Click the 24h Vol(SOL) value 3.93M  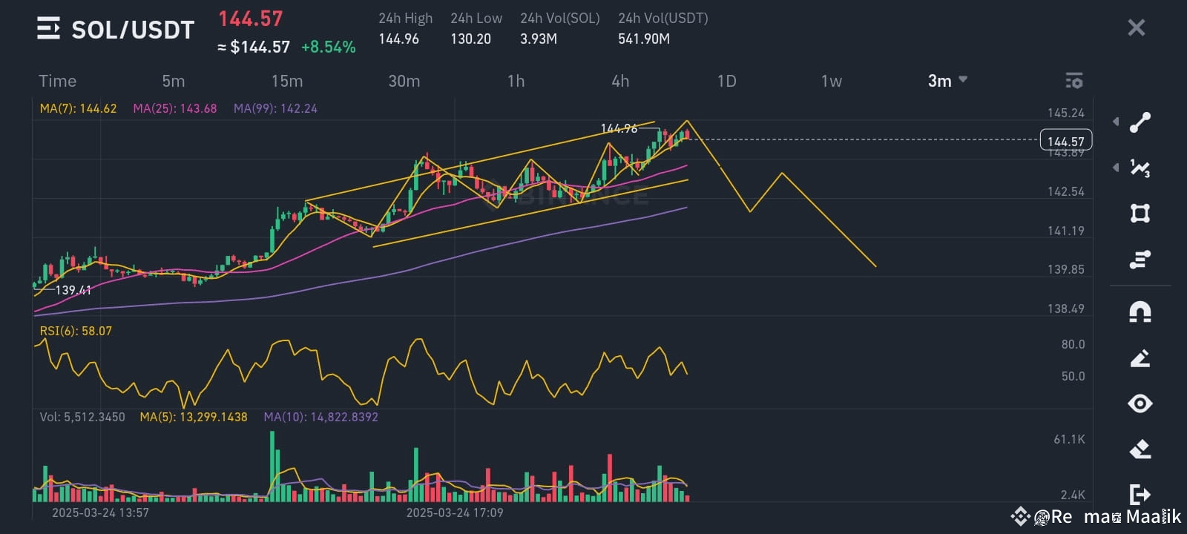539,39
